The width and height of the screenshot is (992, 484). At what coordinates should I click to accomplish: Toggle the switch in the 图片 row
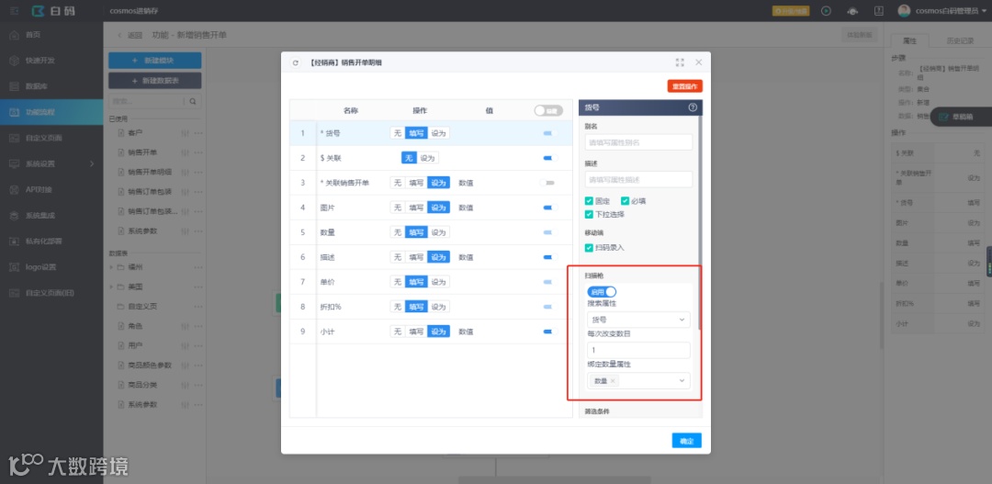coord(548,208)
